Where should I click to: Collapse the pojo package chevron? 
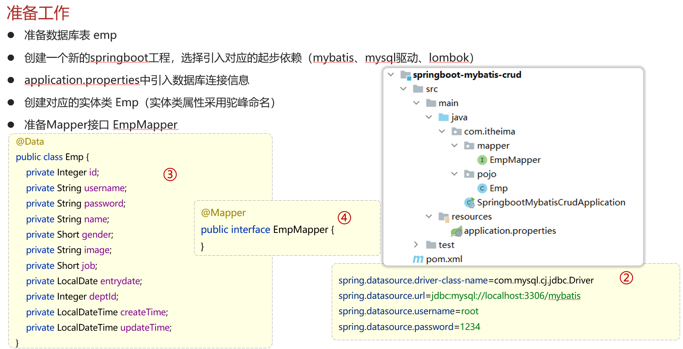click(x=454, y=174)
